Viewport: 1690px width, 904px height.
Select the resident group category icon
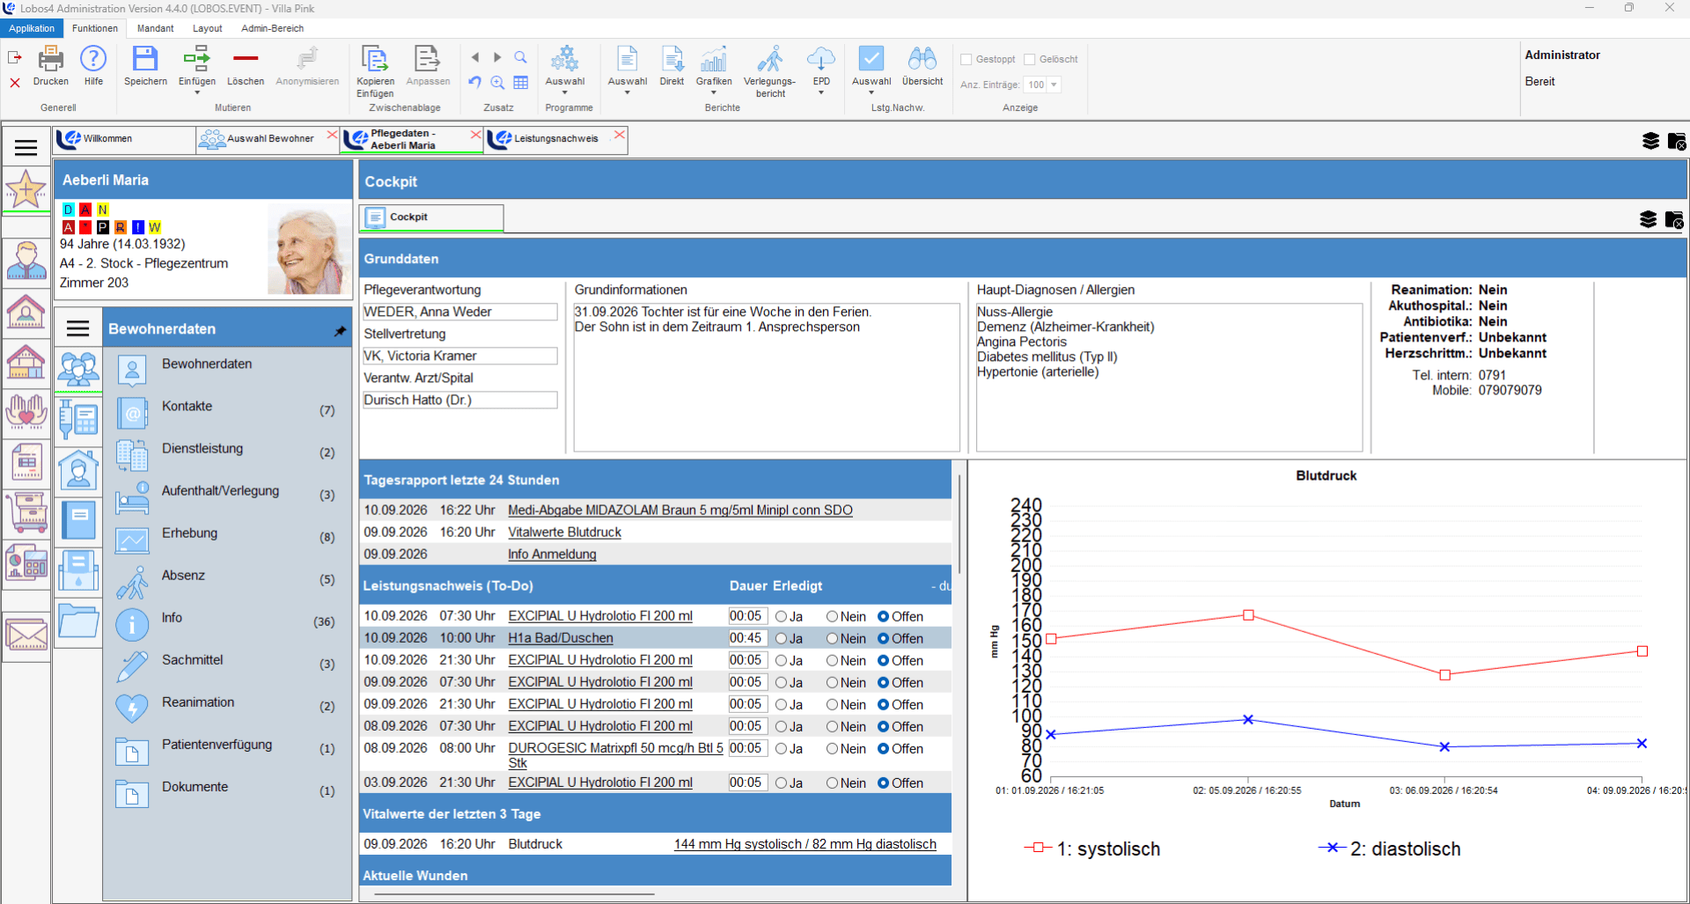pos(78,370)
